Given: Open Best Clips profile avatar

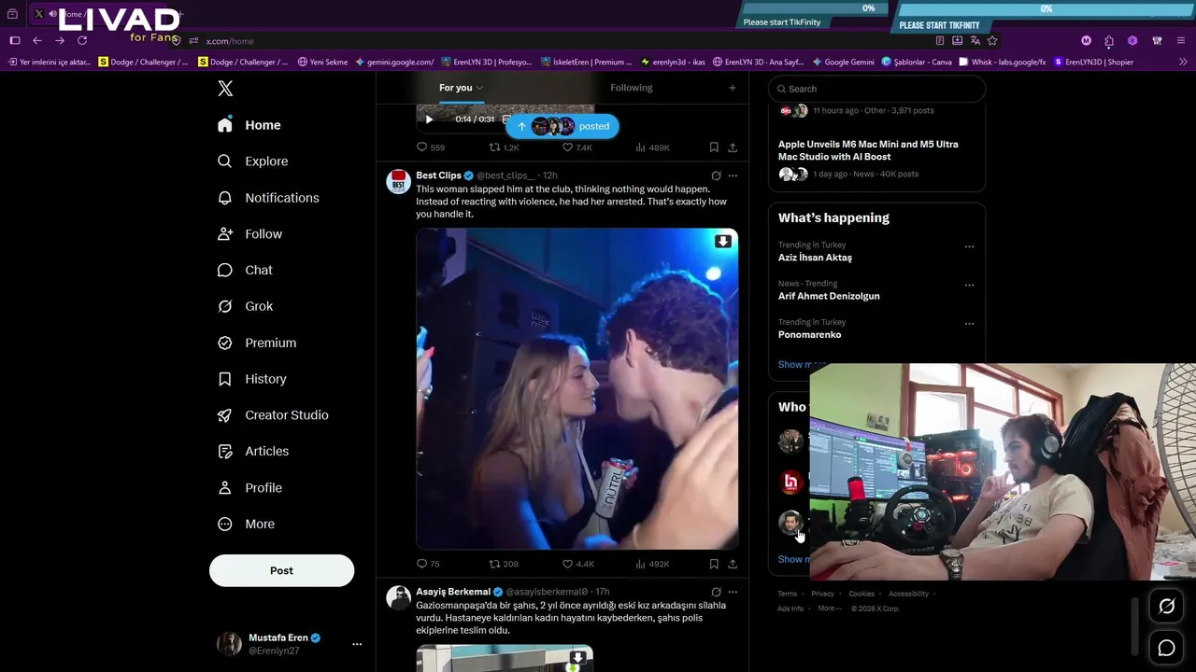Looking at the screenshot, I should coord(399,182).
